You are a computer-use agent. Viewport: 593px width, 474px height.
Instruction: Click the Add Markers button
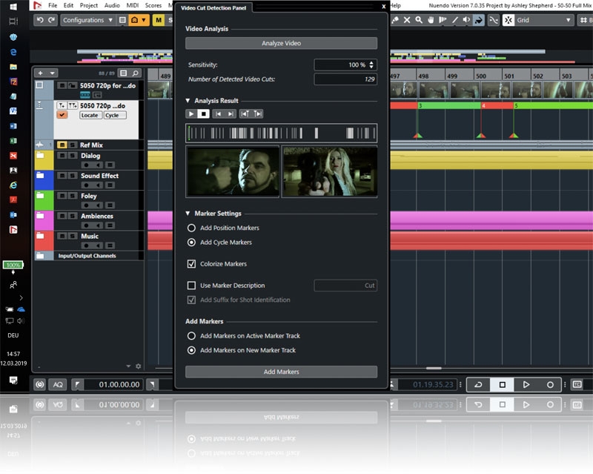(281, 372)
